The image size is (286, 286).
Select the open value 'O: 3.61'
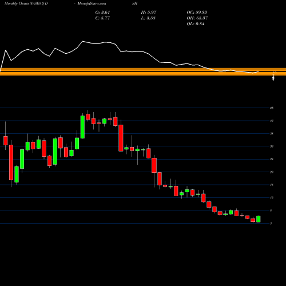102,13
